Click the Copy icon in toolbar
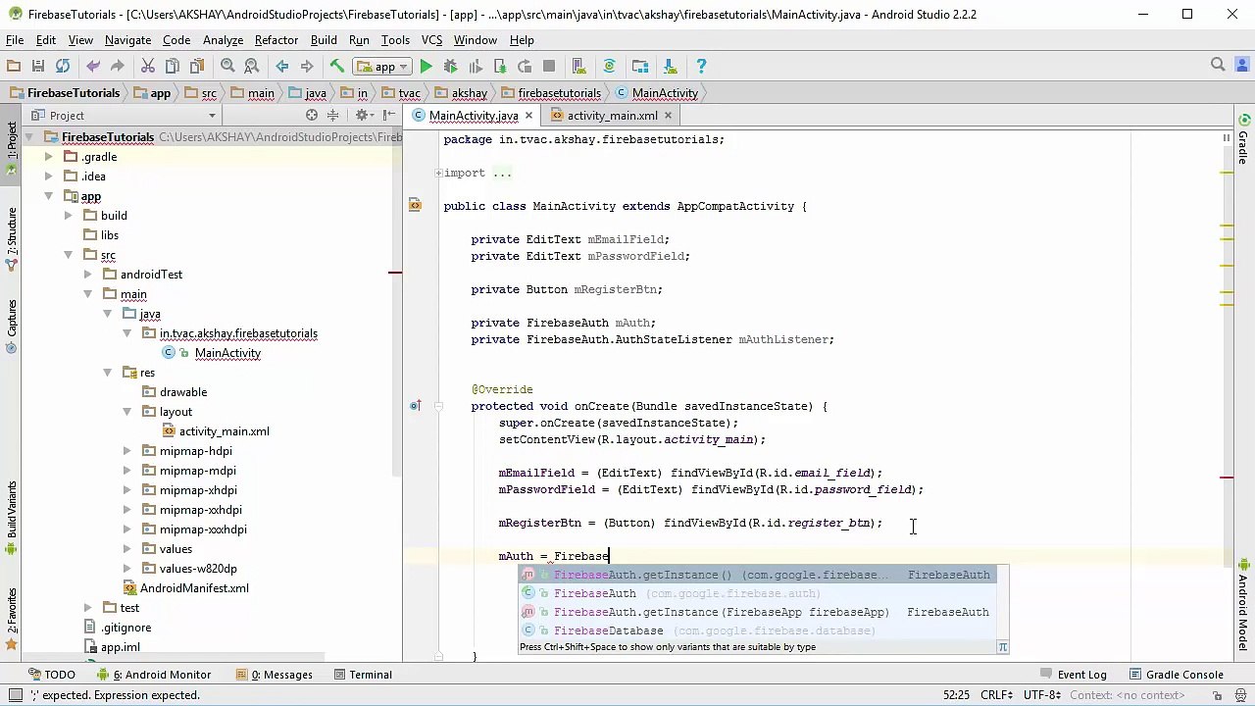Viewport: 1255px width, 706px height. (x=173, y=67)
